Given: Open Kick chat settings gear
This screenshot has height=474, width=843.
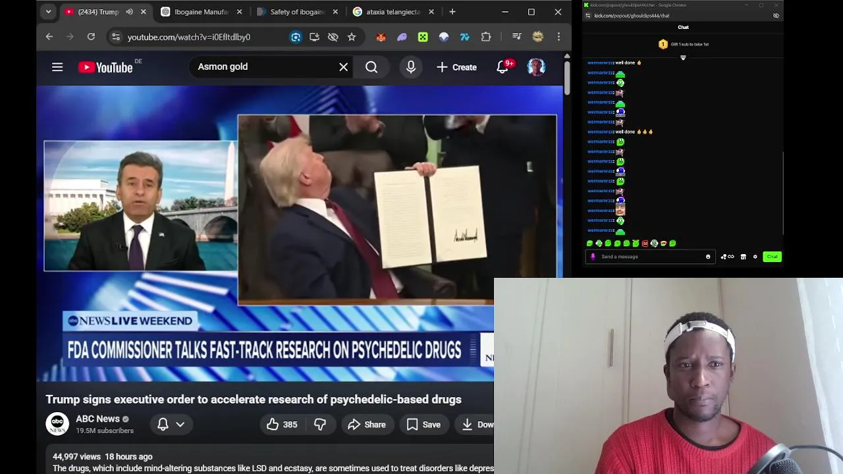Looking at the screenshot, I should coord(755,257).
